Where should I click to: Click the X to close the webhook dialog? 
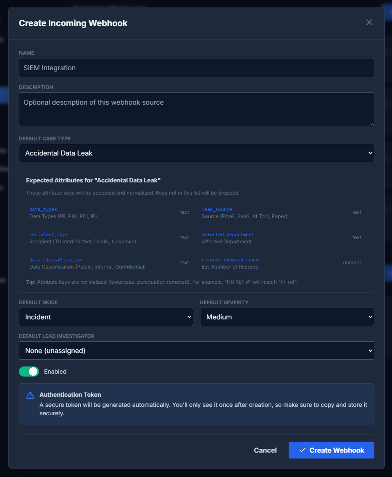369,22
